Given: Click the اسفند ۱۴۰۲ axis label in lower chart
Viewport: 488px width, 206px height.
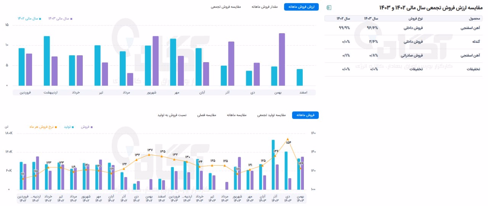Looking at the screenshot, I should [162, 198].
